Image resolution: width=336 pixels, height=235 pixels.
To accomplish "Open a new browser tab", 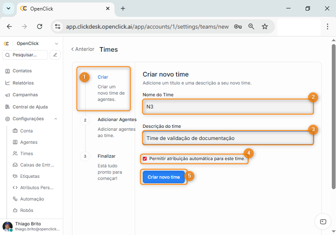I will [x=123, y=8].
